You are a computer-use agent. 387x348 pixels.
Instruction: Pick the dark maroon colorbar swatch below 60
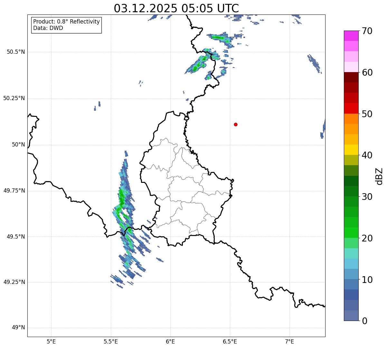coord(351,77)
